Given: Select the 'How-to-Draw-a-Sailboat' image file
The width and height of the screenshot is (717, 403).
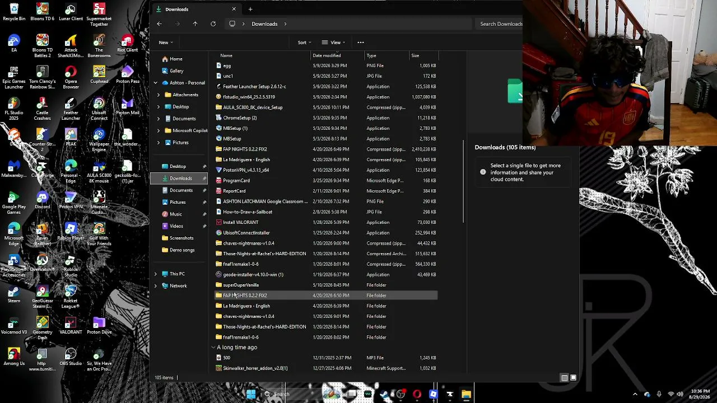Looking at the screenshot, I should [x=326, y=212].
